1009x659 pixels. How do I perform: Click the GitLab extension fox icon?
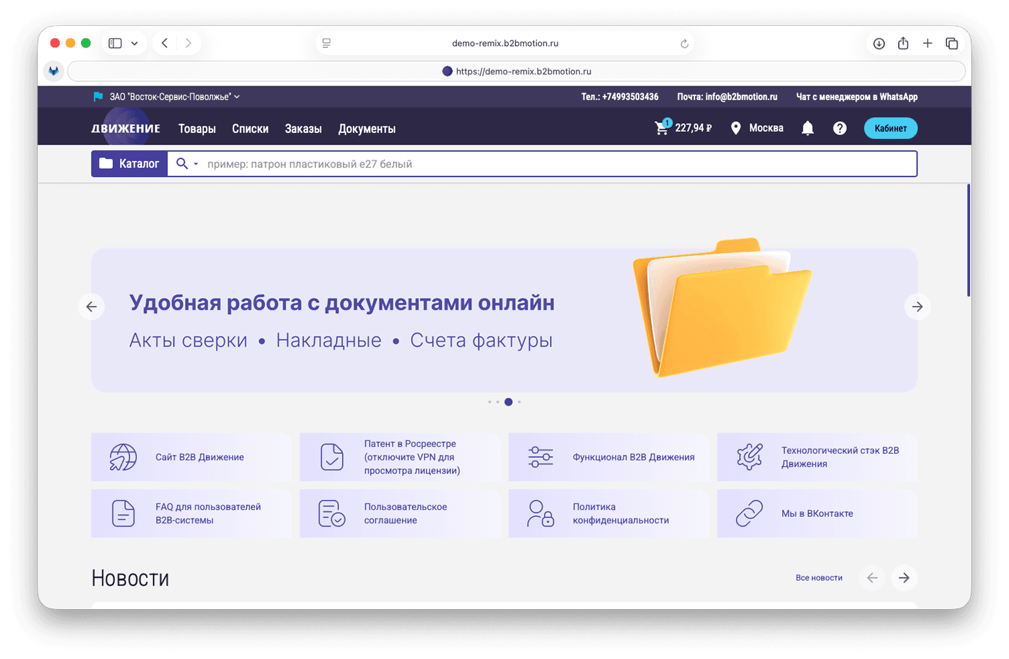(54, 71)
